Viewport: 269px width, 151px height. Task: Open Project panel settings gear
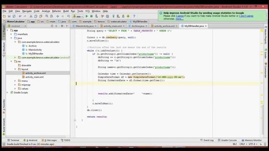point(62,26)
